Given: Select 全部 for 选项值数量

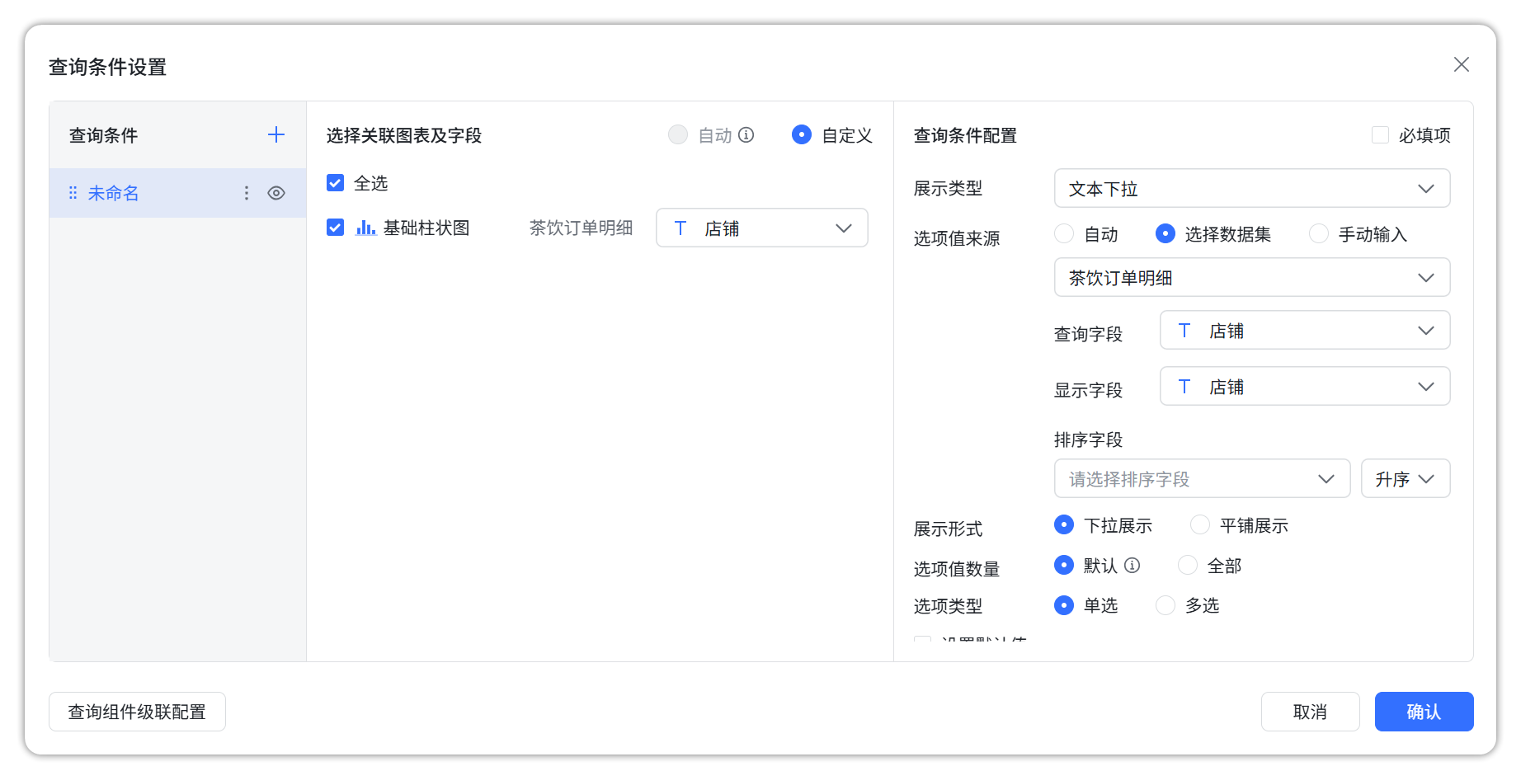Looking at the screenshot, I should 1188,565.
